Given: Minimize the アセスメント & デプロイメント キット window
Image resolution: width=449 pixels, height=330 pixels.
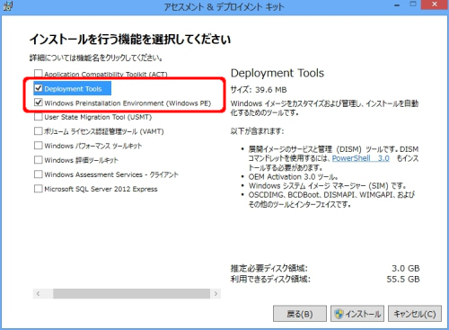Looking at the screenshot, I should click(397, 5).
